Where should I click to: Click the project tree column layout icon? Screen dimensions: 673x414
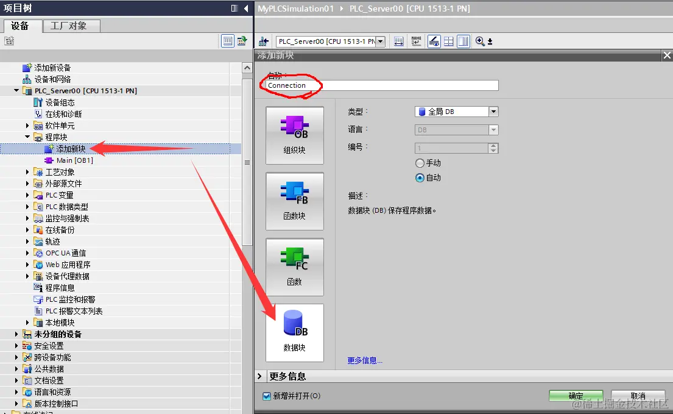pos(234,8)
